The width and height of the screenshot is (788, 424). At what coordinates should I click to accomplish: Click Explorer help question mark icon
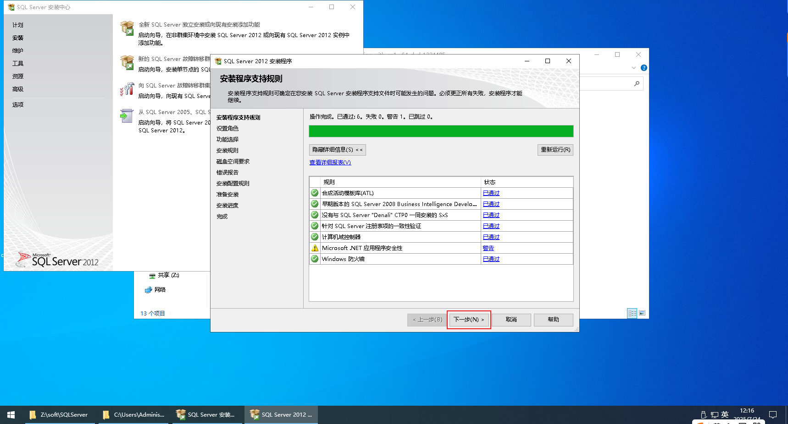coord(644,68)
